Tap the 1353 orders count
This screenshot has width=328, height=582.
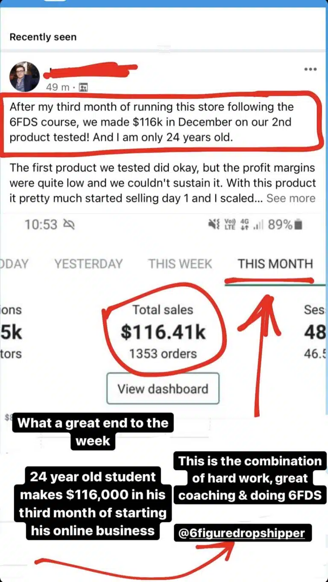tap(163, 354)
